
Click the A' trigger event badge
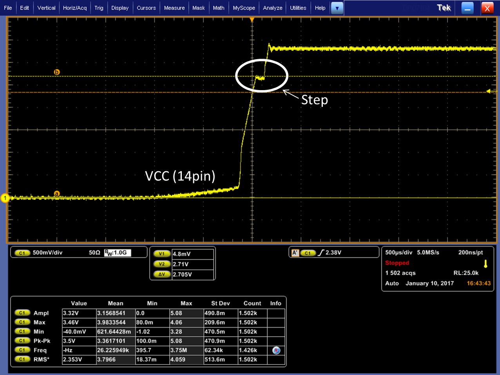(295, 253)
